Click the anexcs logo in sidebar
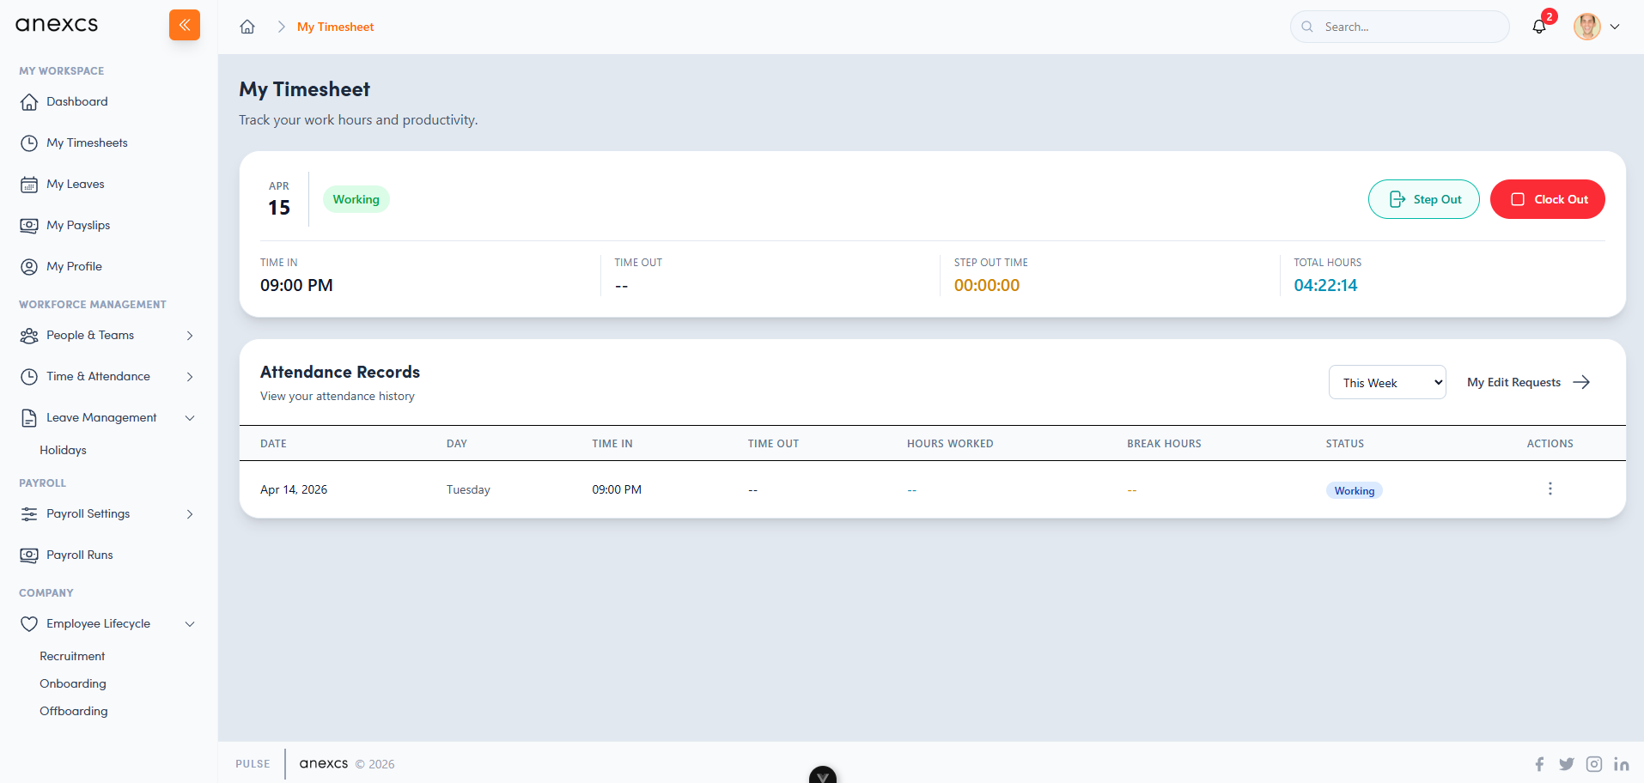Viewport: 1644px width, 783px height. [57, 24]
